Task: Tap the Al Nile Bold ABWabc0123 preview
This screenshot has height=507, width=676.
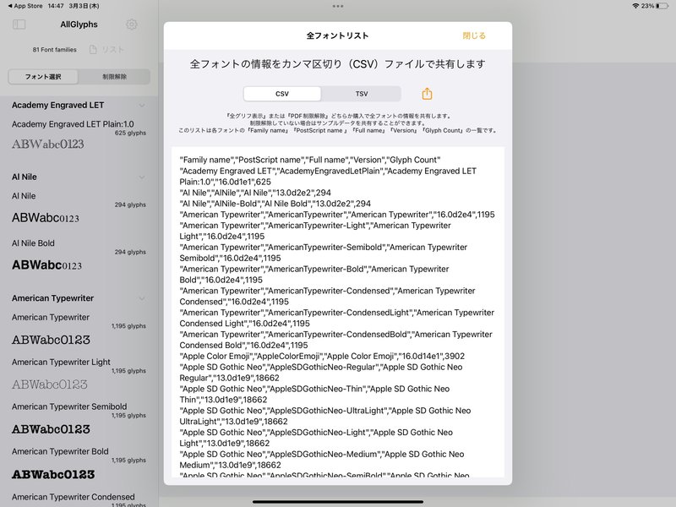Action: (46, 264)
